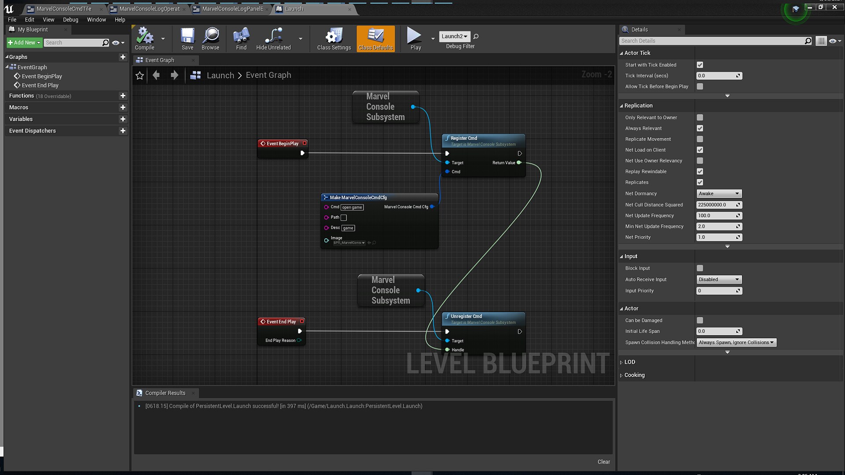Clear the Compiler Results log

coord(603,462)
